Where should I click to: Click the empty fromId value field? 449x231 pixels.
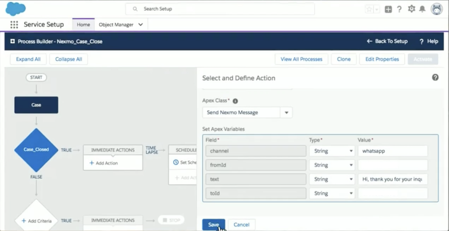pos(393,165)
